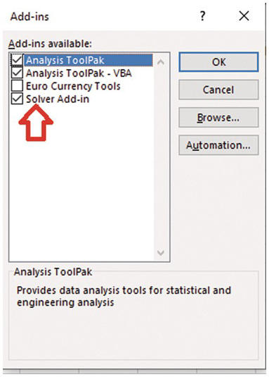Confirm with the OK button

[218, 62]
